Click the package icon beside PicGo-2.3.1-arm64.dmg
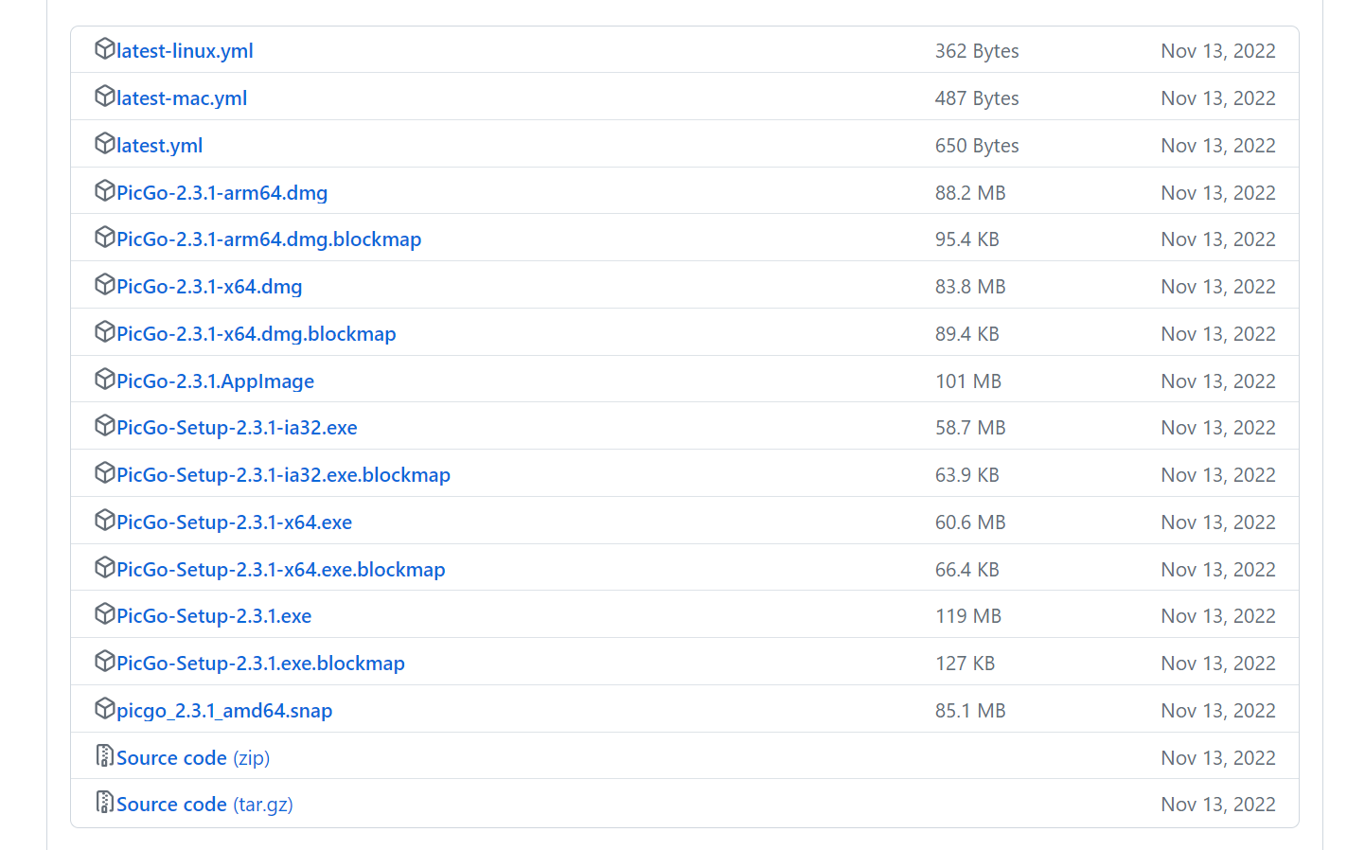Image resolution: width=1347 pixels, height=850 pixels. (x=105, y=190)
